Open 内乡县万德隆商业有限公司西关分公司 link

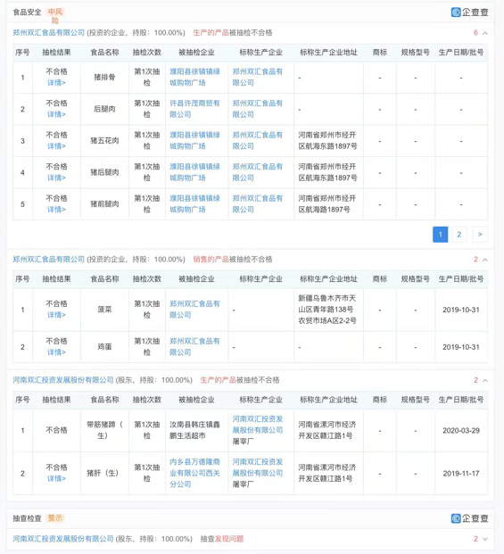195,473
